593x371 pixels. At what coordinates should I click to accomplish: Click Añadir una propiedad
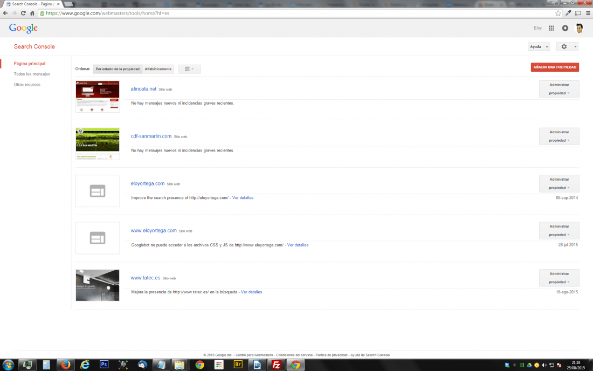pyautogui.click(x=555, y=67)
